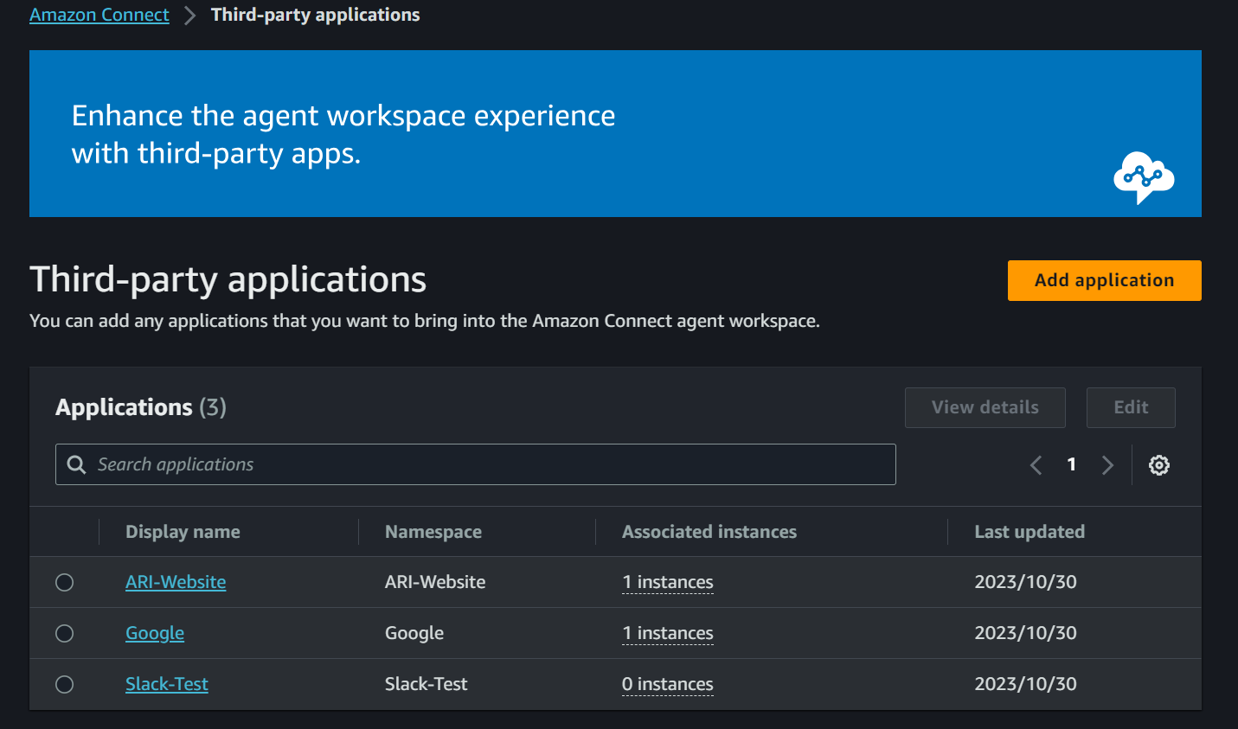Select the Slack-Test radio button
Viewport: 1238px width, 729px height.
65,685
